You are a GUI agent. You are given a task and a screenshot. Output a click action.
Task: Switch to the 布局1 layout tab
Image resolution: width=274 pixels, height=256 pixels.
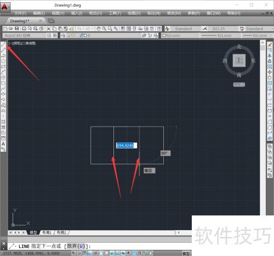click(x=47, y=232)
